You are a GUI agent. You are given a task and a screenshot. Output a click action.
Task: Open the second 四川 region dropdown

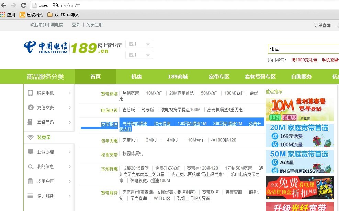(139, 55)
